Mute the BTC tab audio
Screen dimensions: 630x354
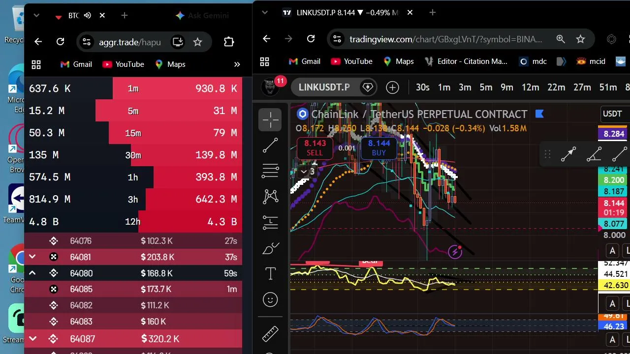coord(87,15)
